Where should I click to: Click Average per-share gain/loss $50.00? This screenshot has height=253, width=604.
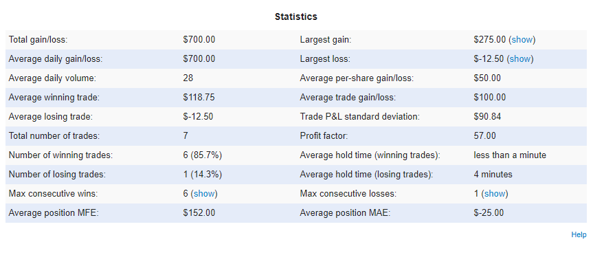click(487, 78)
